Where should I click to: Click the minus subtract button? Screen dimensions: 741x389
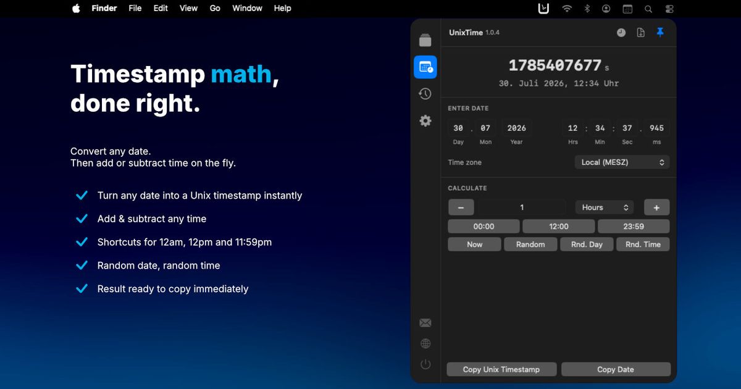coord(461,207)
